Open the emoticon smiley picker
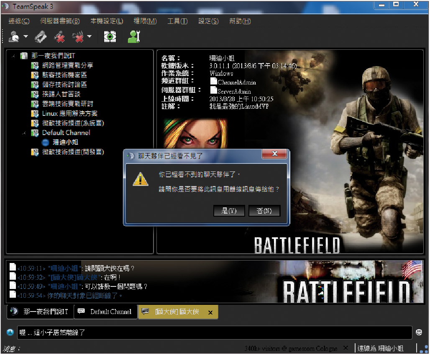This screenshot has width=430, height=355. click(419, 332)
